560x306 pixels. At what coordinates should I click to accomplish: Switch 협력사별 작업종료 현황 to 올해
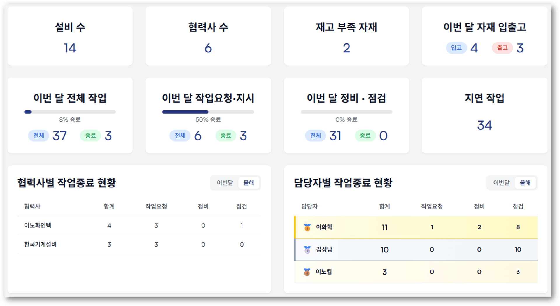click(x=249, y=183)
